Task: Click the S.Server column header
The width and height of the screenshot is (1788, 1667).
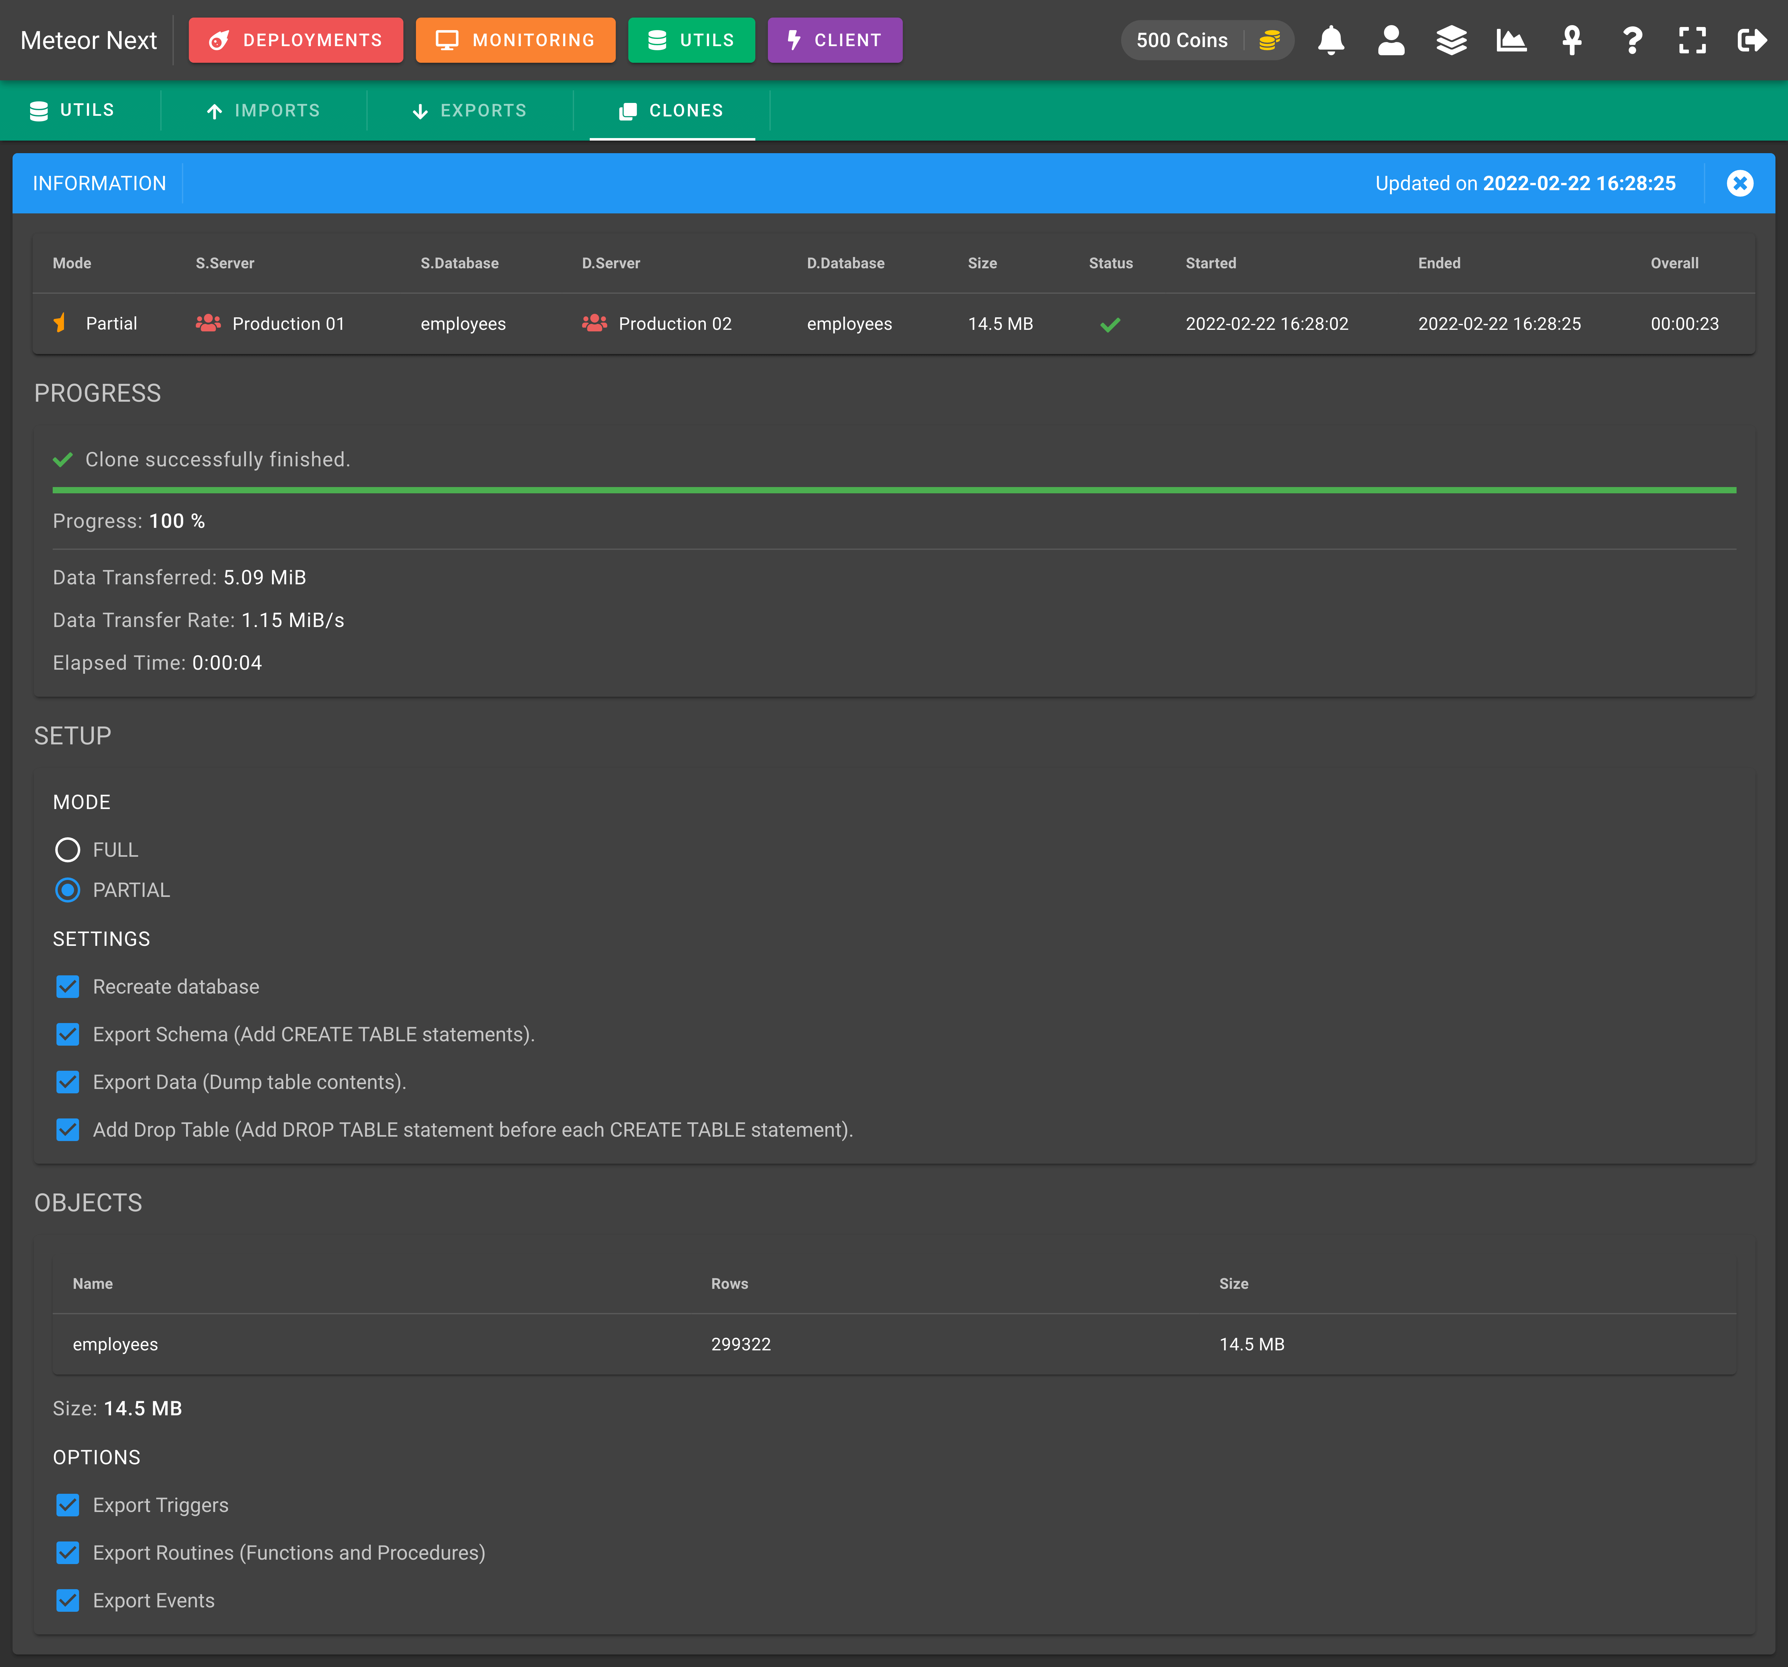Action: (225, 264)
